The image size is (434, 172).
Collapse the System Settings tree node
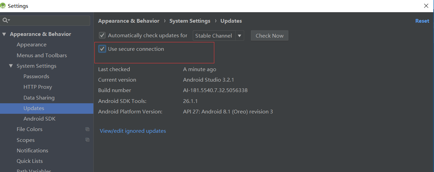tap(11, 66)
